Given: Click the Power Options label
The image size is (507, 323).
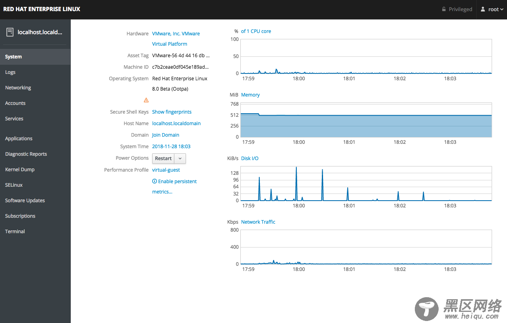Looking at the screenshot, I should (132, 158).
